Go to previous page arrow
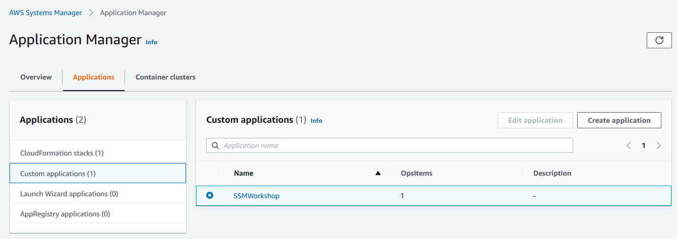 click(629, 145)
